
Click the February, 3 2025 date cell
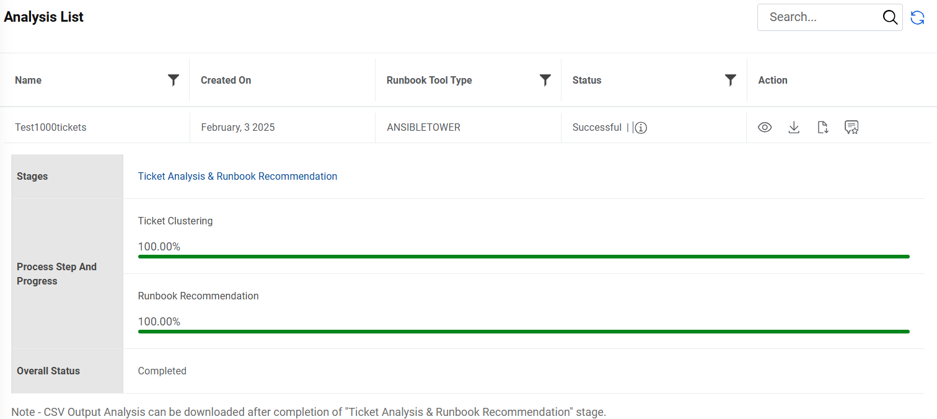click(238, 128)
